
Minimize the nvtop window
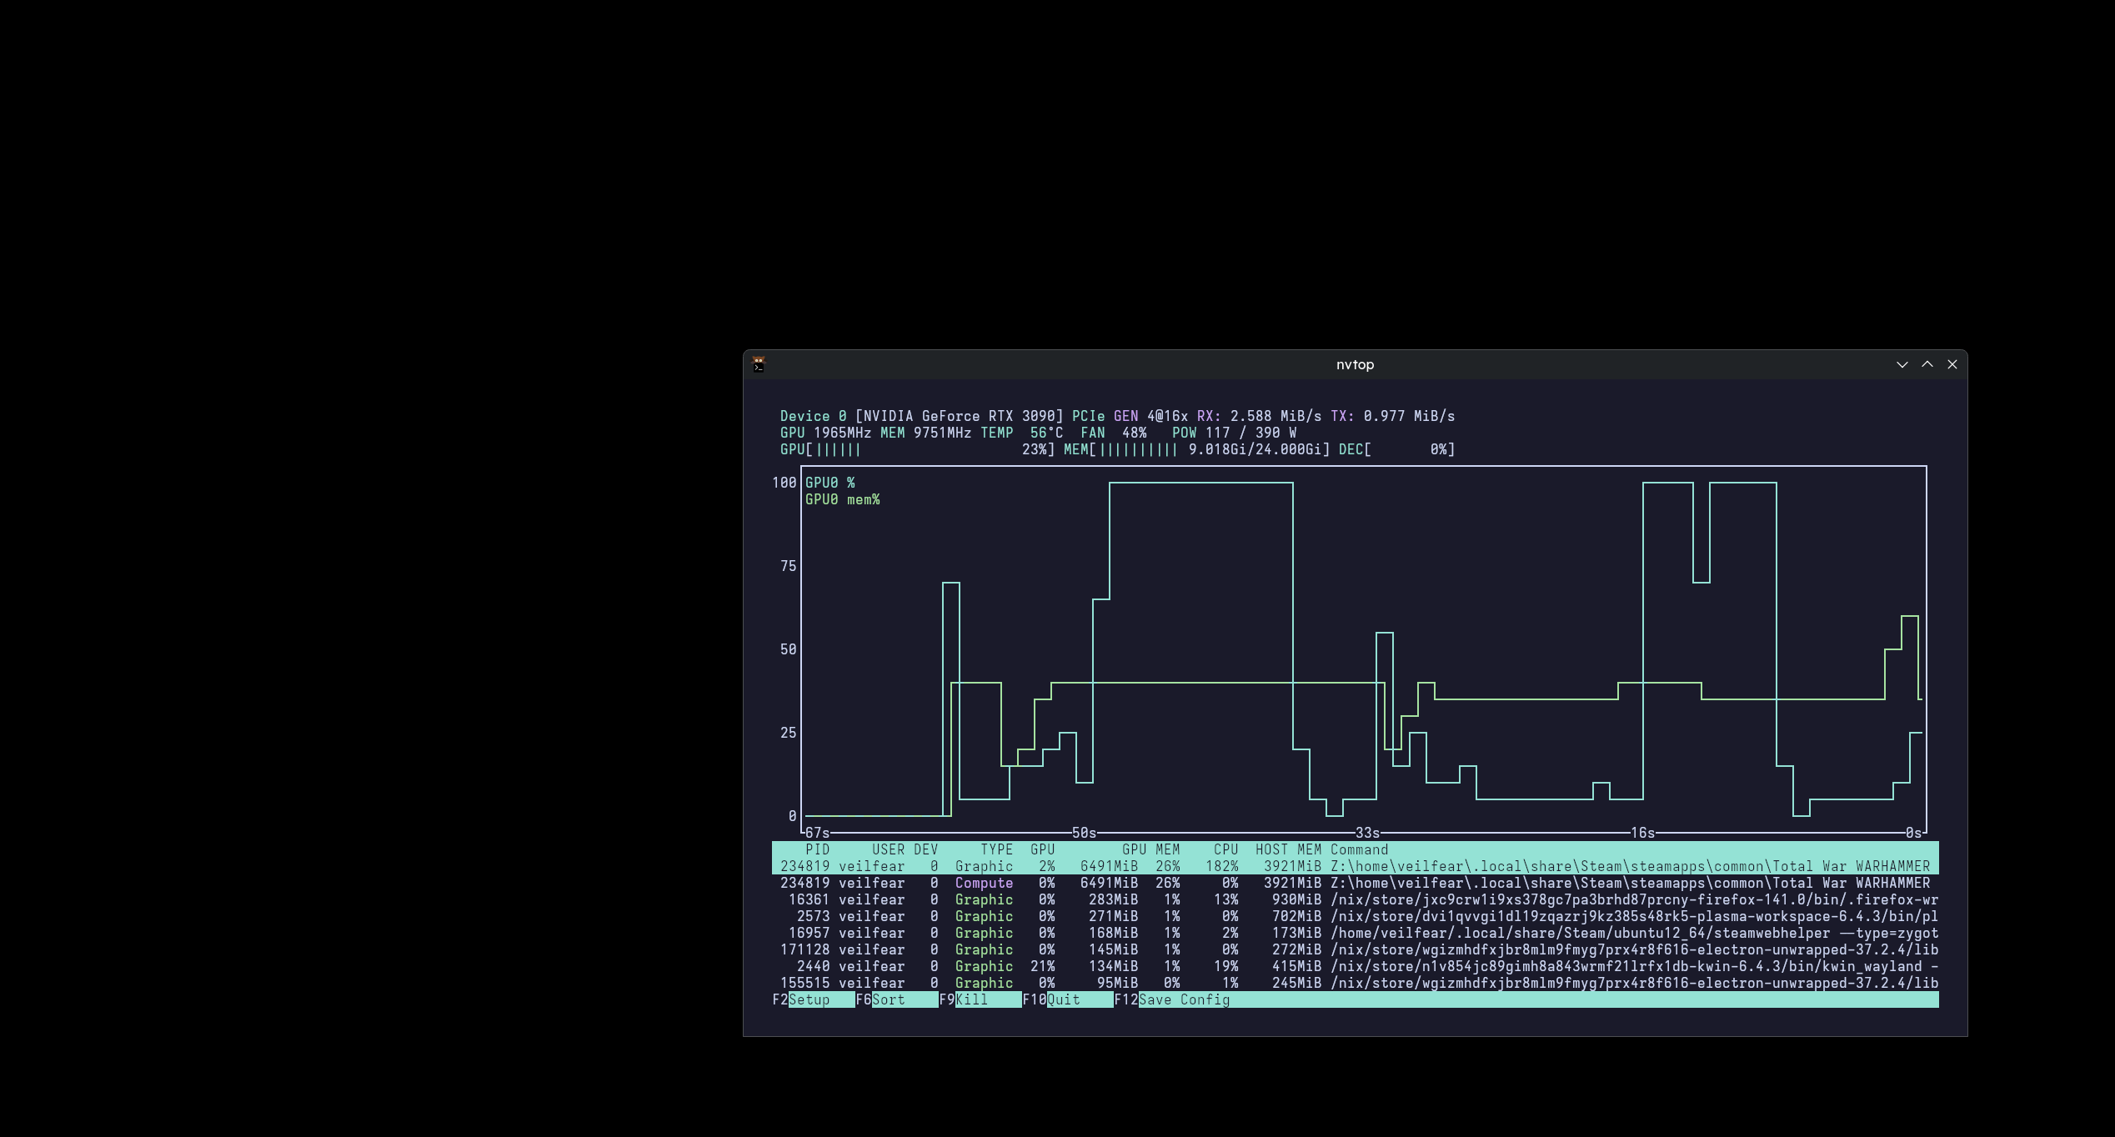(x=1902, y=364)
